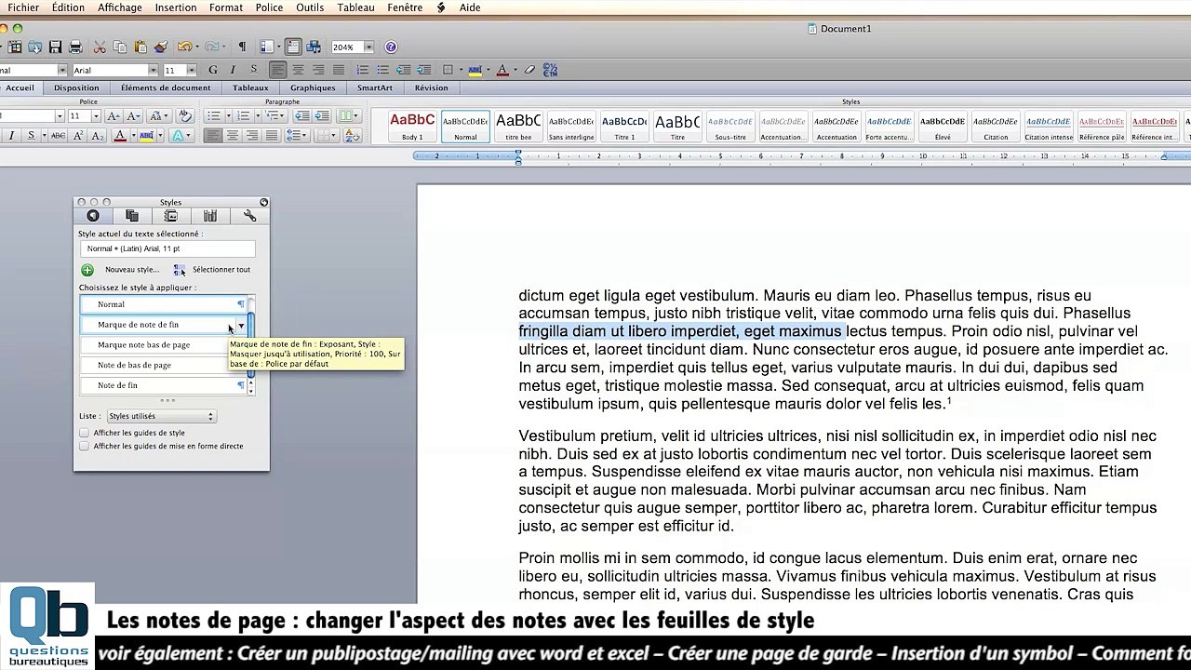Viewport: 1191px width, 670px height.
Task: Click the toolbar font color A swatch
Action: tap(502, 70)
